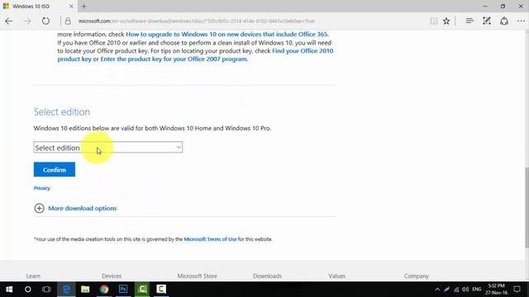Refresh the page with reload icon
529x297 pixels.
(45, 21)
